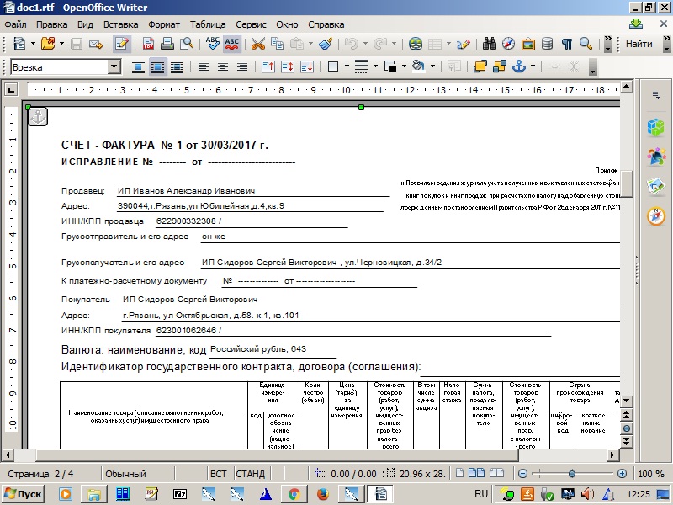Expand the Врезка style dropdown
Screen dimensions: 673x505
pyautogui.click(x=114, y=66)
